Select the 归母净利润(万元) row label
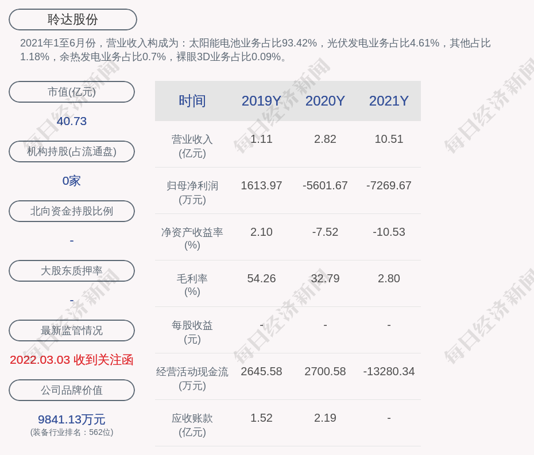 point(192,193)
